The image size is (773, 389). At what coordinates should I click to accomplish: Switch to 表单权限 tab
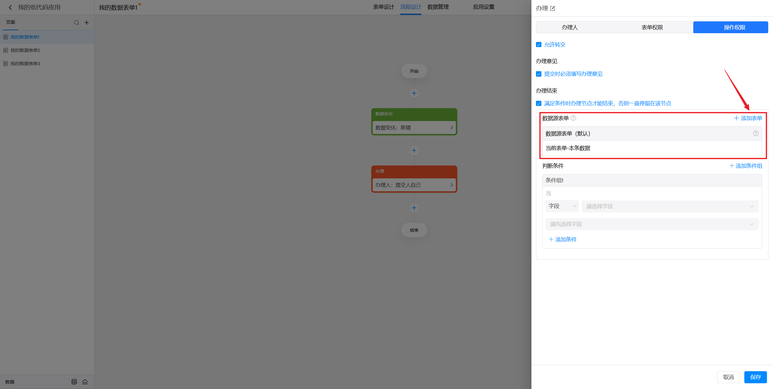pyautogui.click(x=652, y=27)
